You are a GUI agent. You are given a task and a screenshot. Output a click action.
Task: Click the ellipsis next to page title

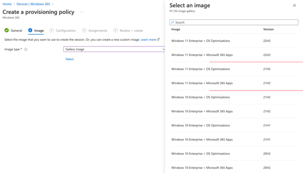coord(82,12)
